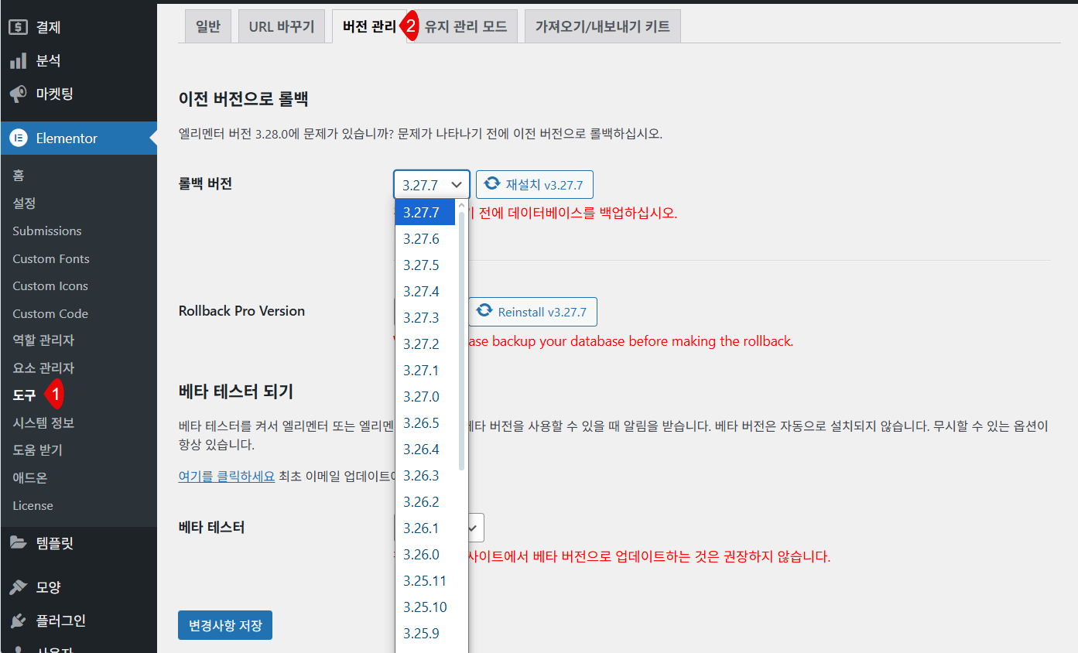Follow the 여기를 클릭하세요 link
Screen dimensions: 1078x653
227,476
